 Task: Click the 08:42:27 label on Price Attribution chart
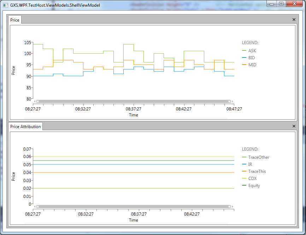[192, 214]
